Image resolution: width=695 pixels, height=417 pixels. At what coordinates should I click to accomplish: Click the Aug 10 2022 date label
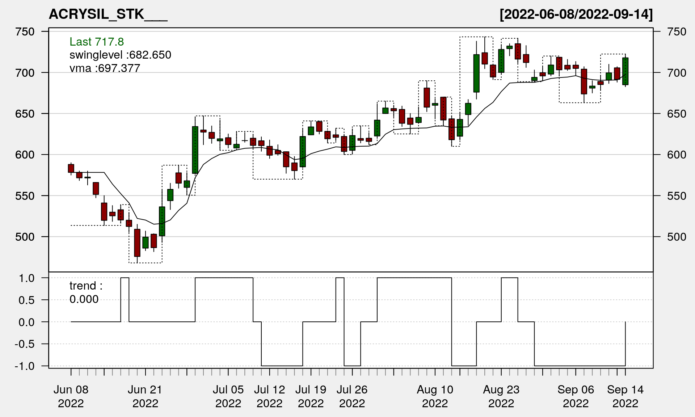click(435, 396)
